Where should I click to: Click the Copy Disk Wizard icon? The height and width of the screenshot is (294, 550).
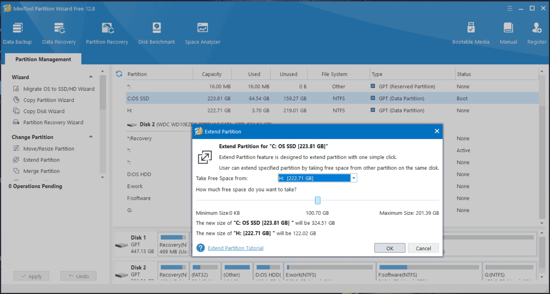pos(16,111)
